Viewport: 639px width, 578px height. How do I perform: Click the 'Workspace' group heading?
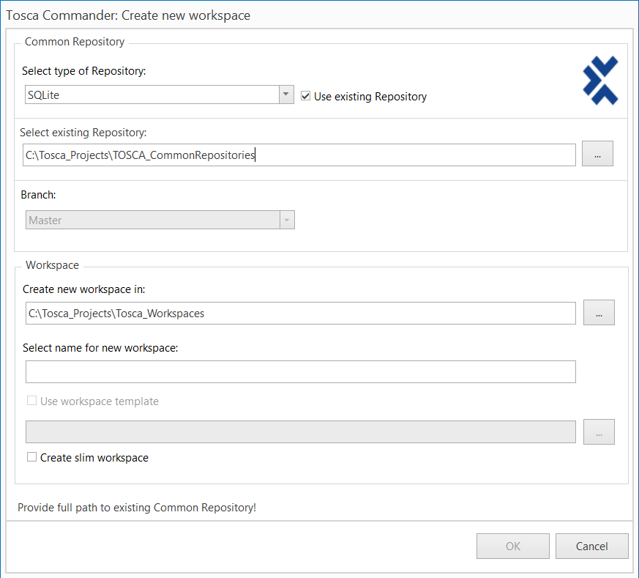[52, 265]
